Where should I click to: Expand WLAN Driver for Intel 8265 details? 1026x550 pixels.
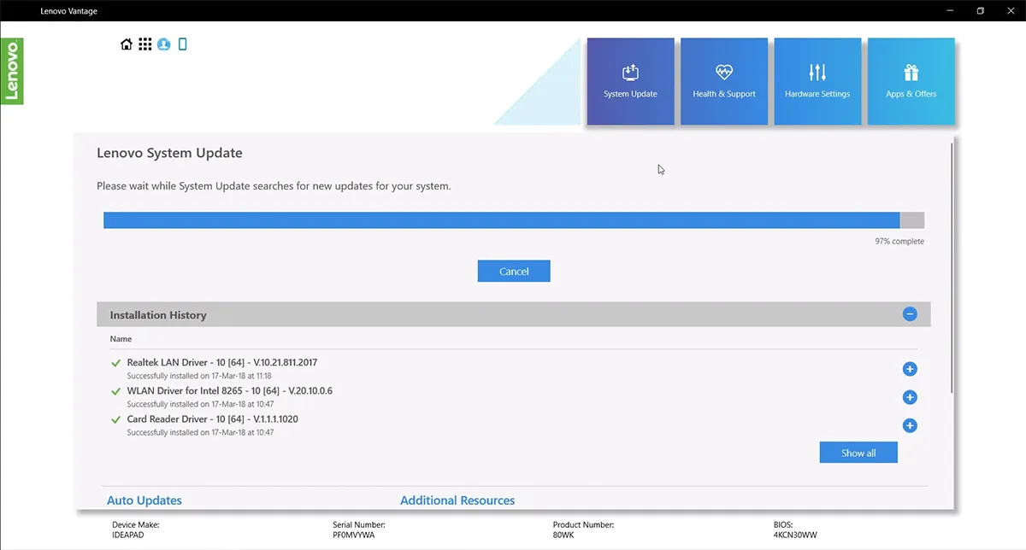[910, 397]
